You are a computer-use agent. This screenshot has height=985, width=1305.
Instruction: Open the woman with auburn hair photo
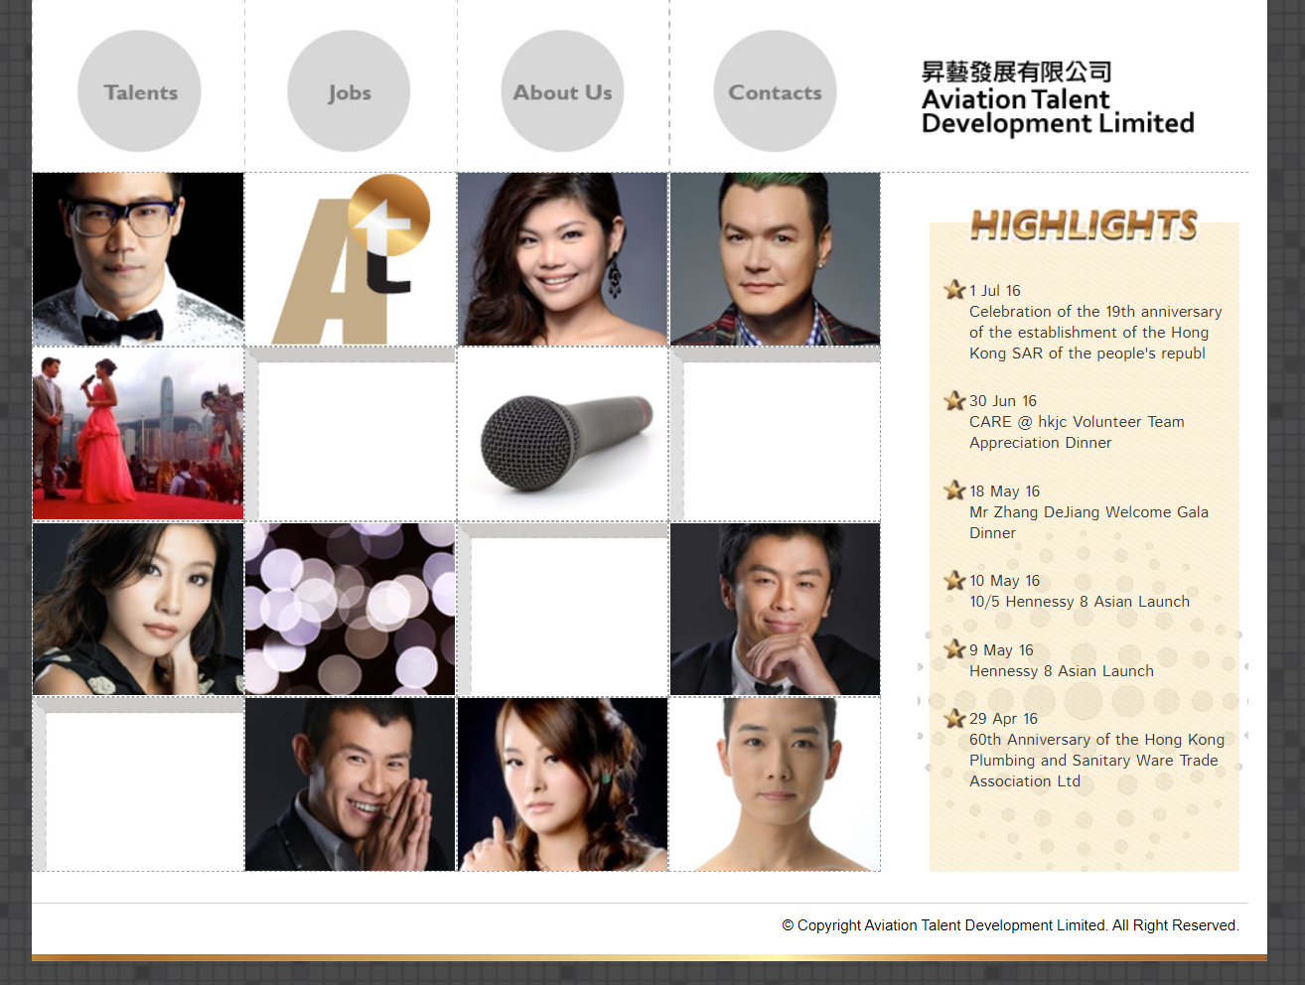(563, 784)
